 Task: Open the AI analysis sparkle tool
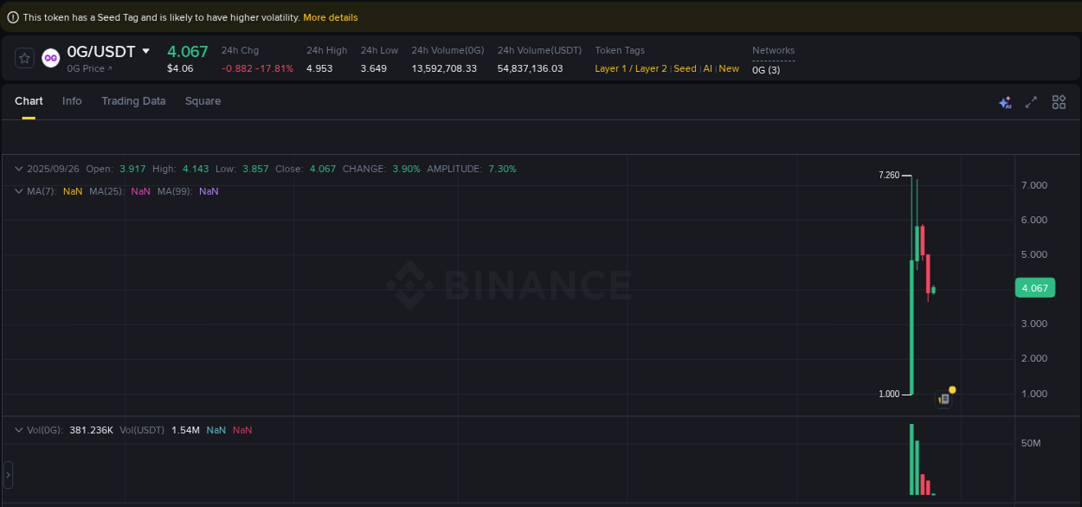click(1005, 101)
